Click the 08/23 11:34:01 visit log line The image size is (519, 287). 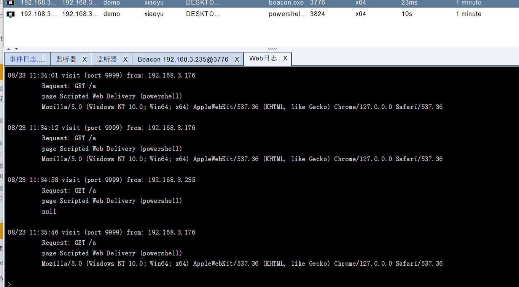tap(102, 75)
